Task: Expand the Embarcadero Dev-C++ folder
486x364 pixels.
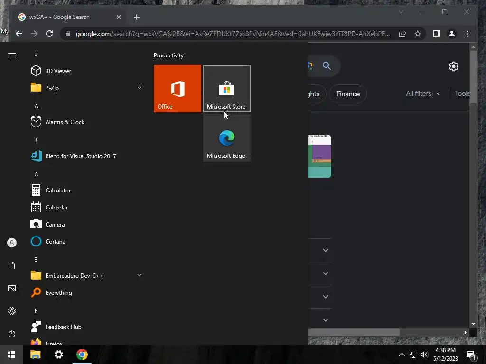Action: (87, 275)
